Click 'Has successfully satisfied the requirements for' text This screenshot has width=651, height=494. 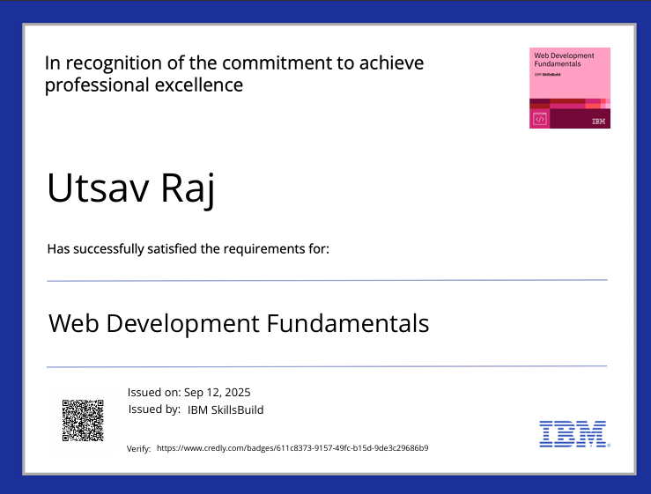tap(188, 249)
